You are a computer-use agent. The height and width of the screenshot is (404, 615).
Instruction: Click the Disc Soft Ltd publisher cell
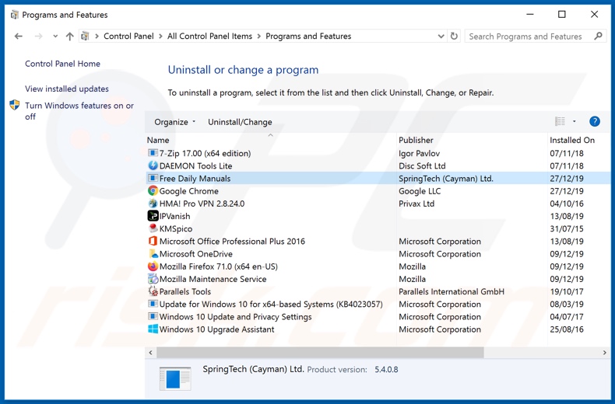[422, 165]
